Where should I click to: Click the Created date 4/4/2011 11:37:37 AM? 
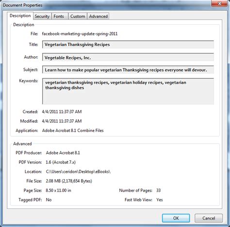pos(62,112)
